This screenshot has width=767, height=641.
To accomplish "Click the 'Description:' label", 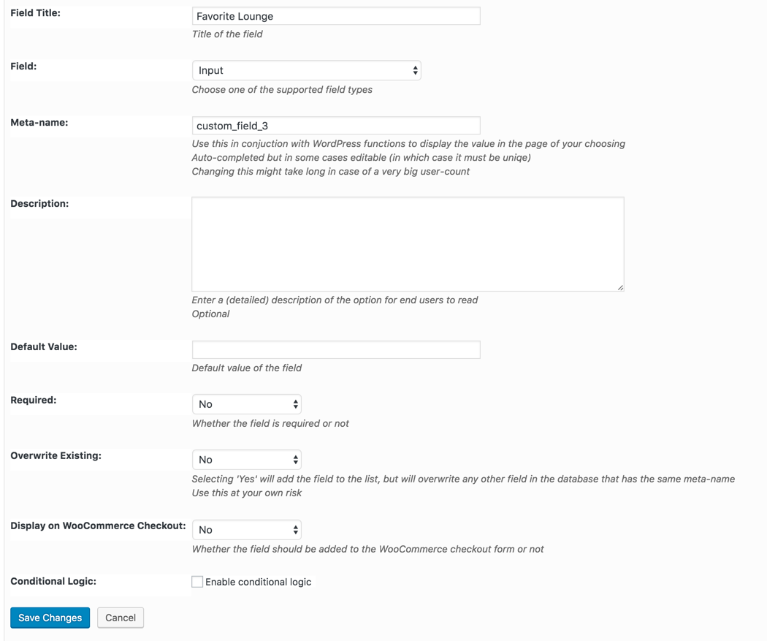I will click(x=39, y=204).
